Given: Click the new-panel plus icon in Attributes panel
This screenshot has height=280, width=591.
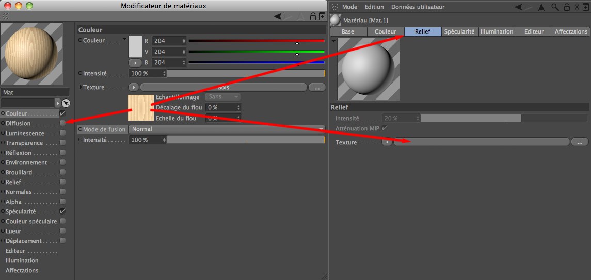Looking at the screenshot, I should (x=585, y=7).
